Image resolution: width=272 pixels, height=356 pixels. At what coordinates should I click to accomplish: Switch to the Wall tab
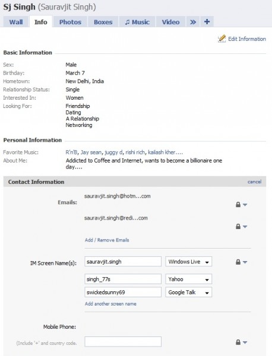[16, 22]
